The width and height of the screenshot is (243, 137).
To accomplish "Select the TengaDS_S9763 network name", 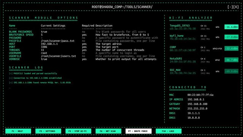I will [180, 25].
